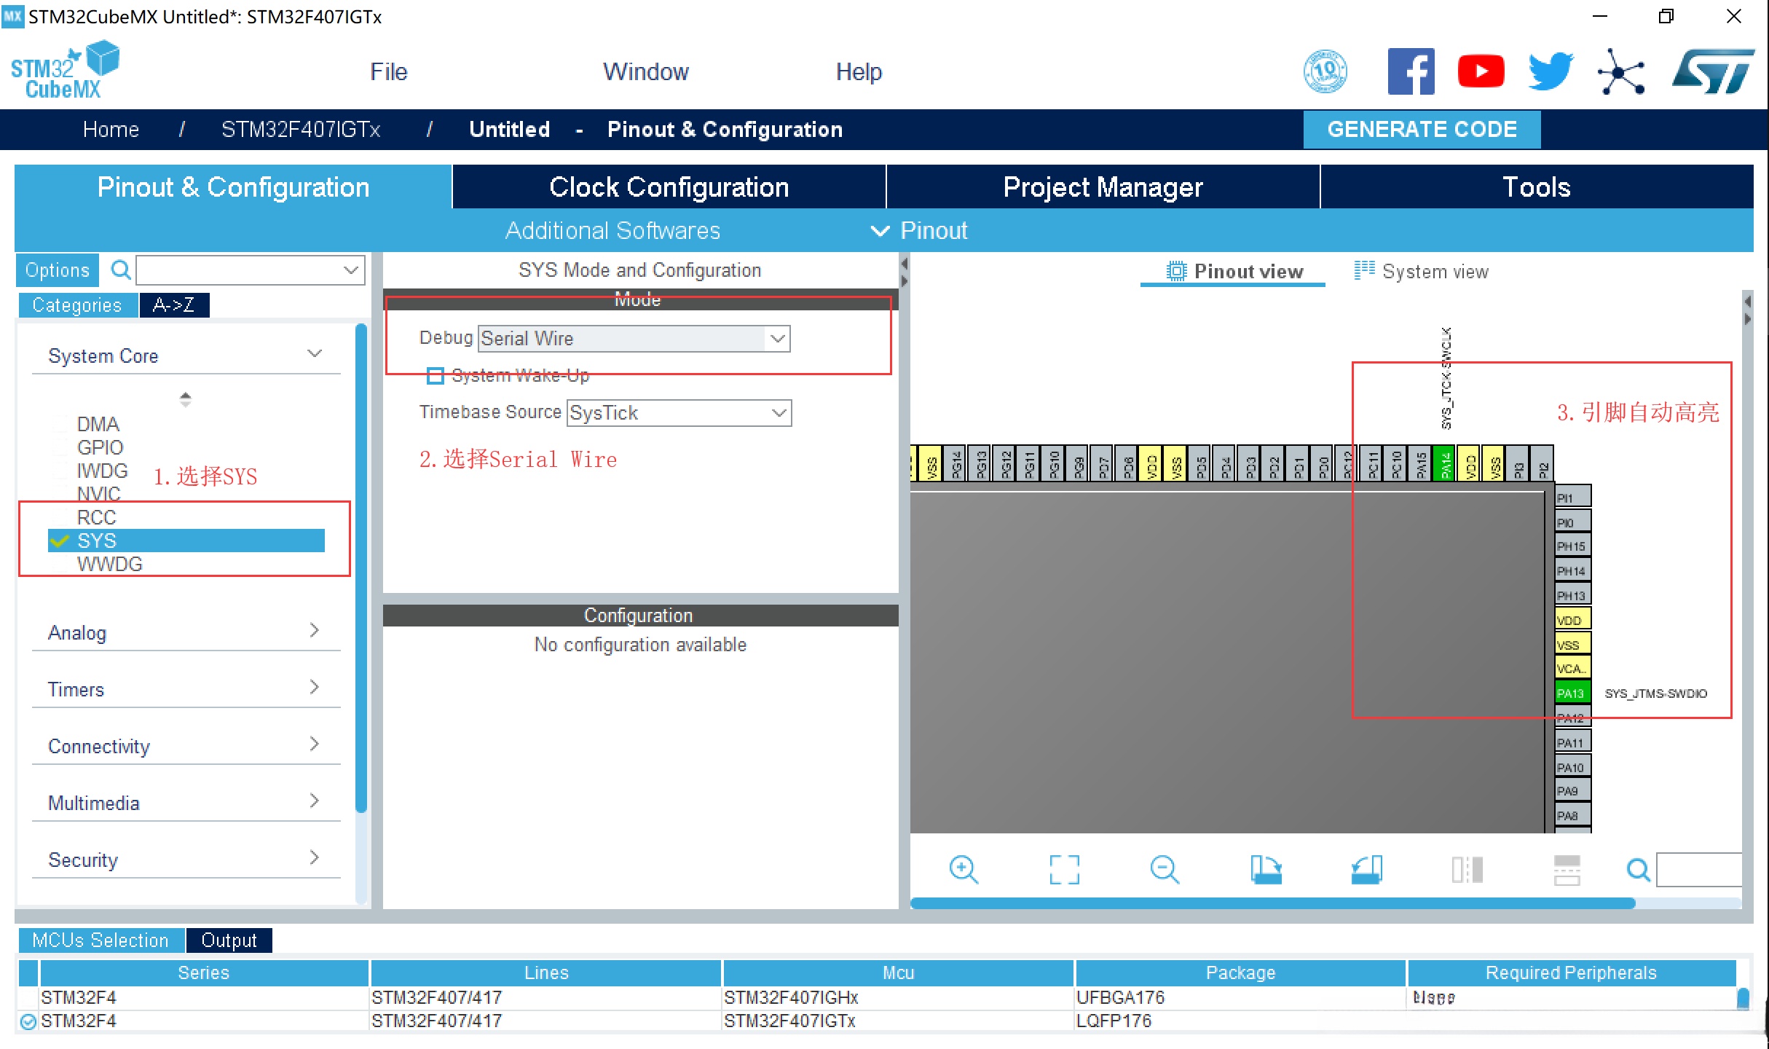This screenshot has height=1049, width=1769.
Task: Click the fit-to-screen brackets icon
Action: pyautogui.click(x=1064, y=869)
